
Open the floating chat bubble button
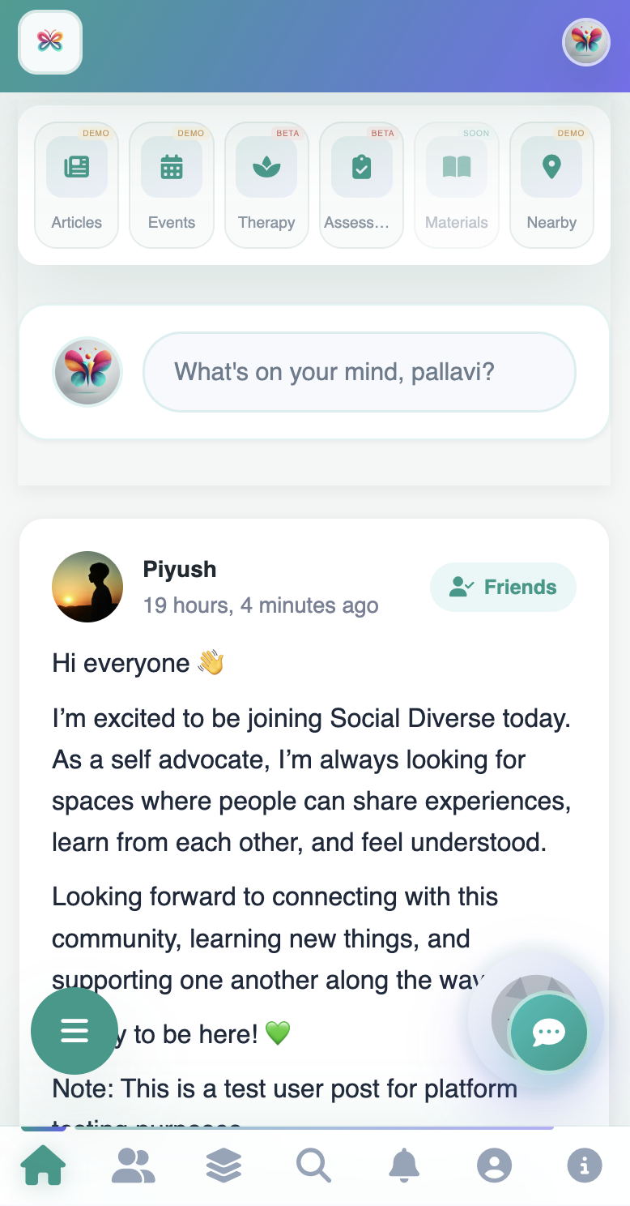[x=549, y=1032]
